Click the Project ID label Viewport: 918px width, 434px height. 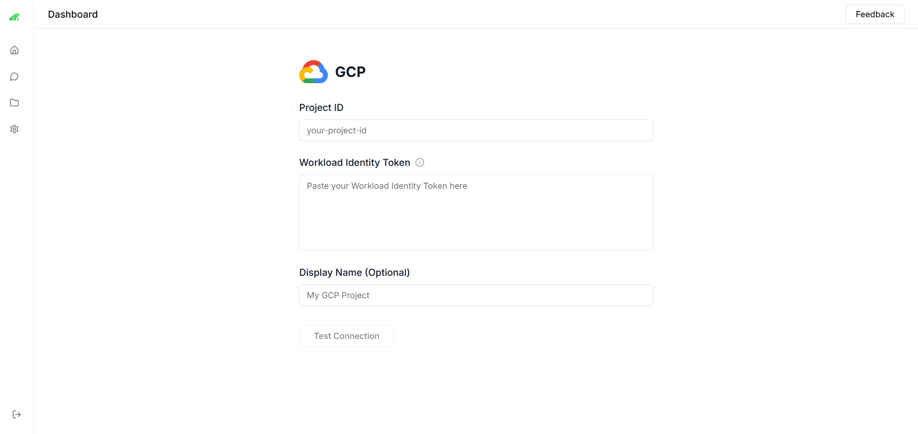[x=321, y=108]
